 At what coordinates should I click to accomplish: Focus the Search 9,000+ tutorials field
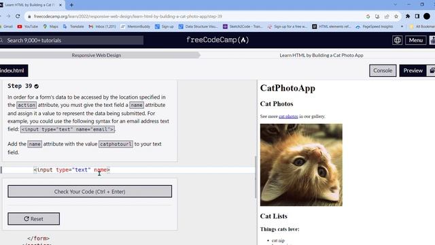[71, 40]
